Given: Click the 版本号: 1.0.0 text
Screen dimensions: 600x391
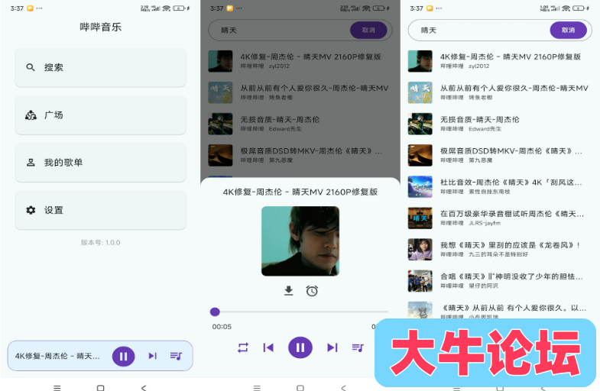Looking at the screenshot, I should click(x=101, y=243).
